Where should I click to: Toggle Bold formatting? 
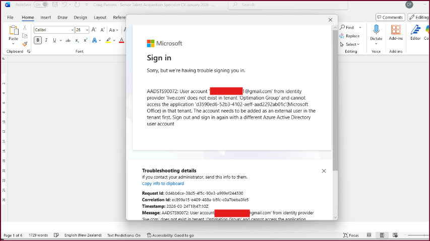tap(38, 40)
